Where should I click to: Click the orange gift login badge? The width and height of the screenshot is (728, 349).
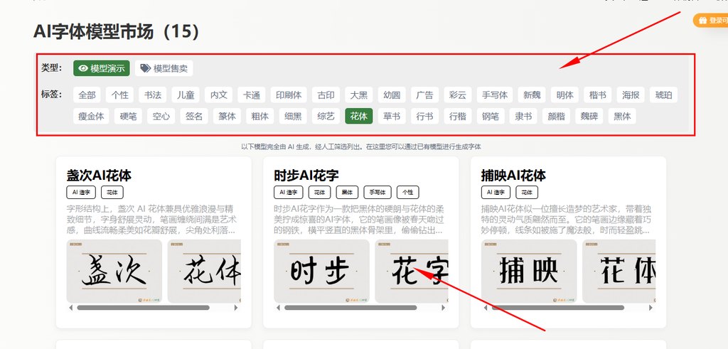tap(711, 21)
